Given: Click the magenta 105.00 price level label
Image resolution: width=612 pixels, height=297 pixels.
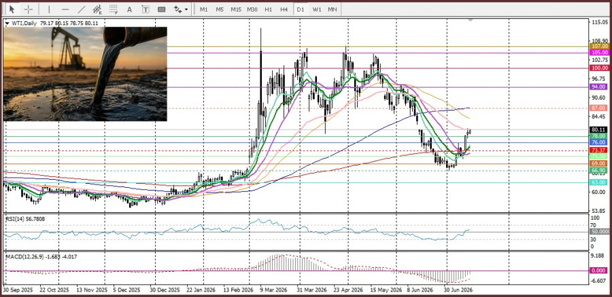Looking at the screenshot, I should [x=599, y=52].
